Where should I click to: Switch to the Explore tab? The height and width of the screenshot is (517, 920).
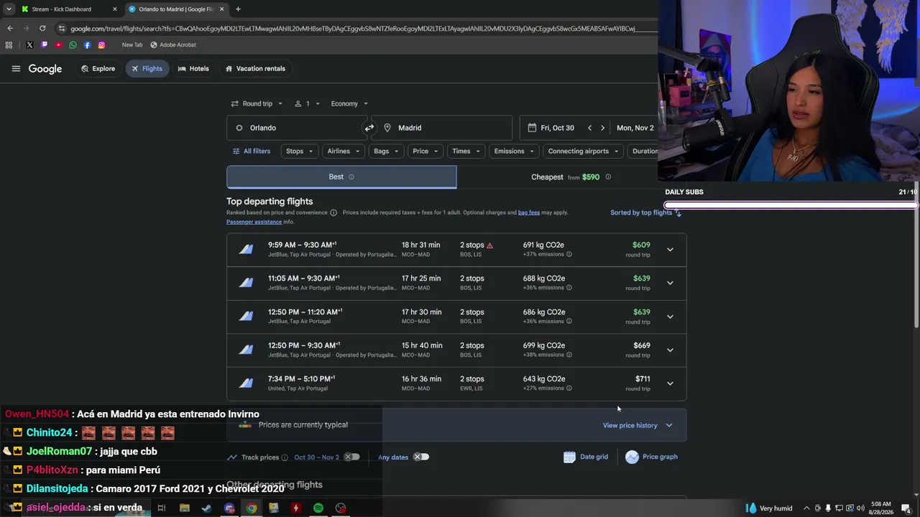(x=98, y=69)
